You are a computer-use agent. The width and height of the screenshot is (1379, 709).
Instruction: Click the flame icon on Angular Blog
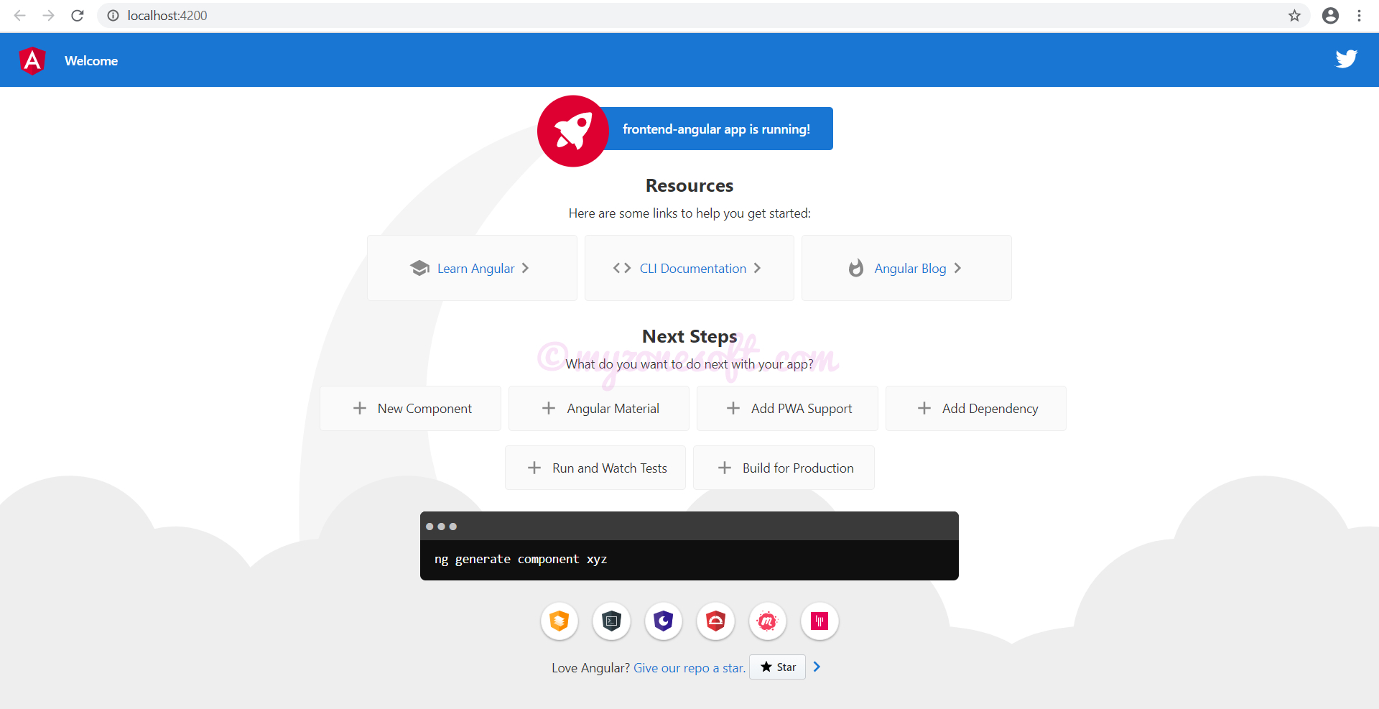coord(855,268)
